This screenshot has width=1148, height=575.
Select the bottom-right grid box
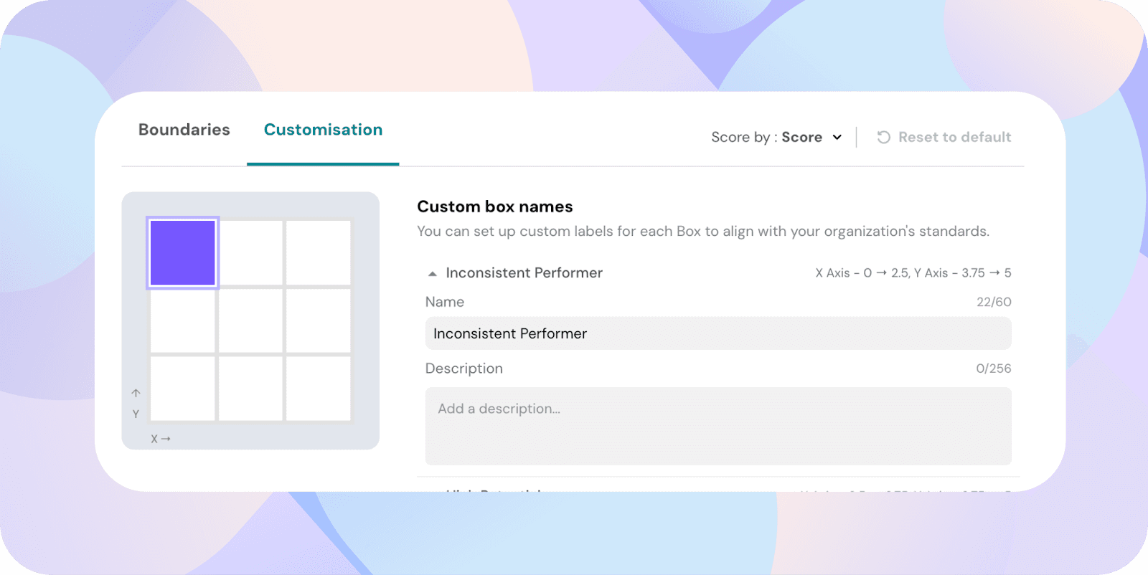click(x=318, y=388)
